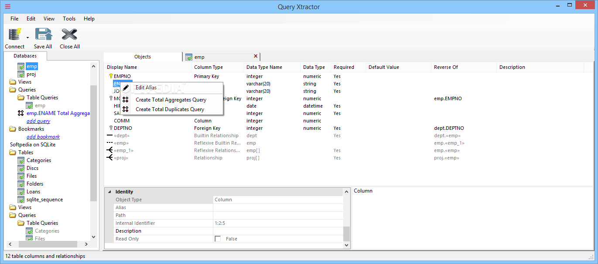Viewport: 598px width, 264px height.
Task: Close the emp tab
Action: [256, 56]
